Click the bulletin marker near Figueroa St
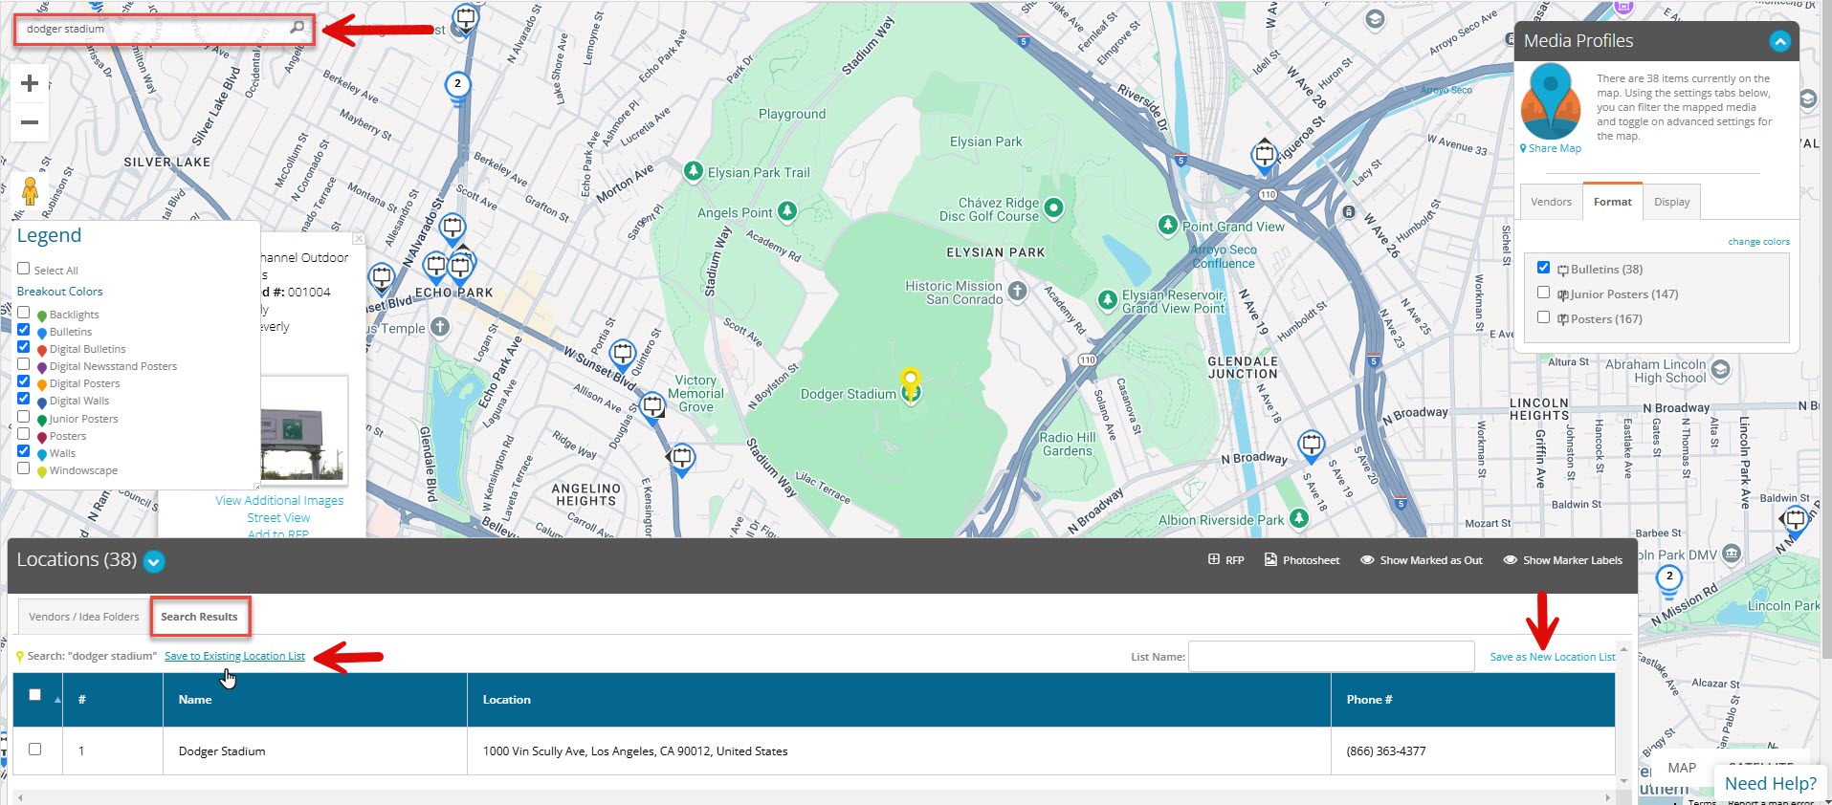Viewport: 1832px width, 805px height. [1265, 154]
